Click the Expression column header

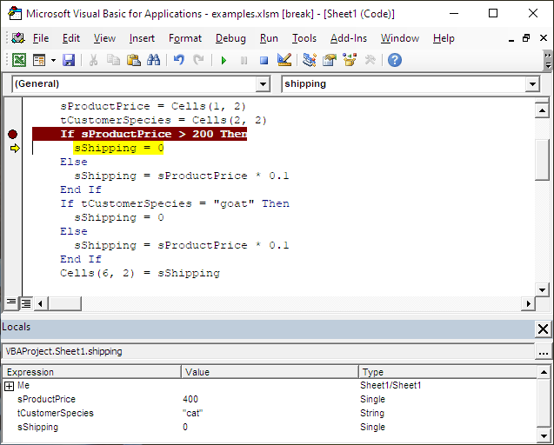point(92,372)
